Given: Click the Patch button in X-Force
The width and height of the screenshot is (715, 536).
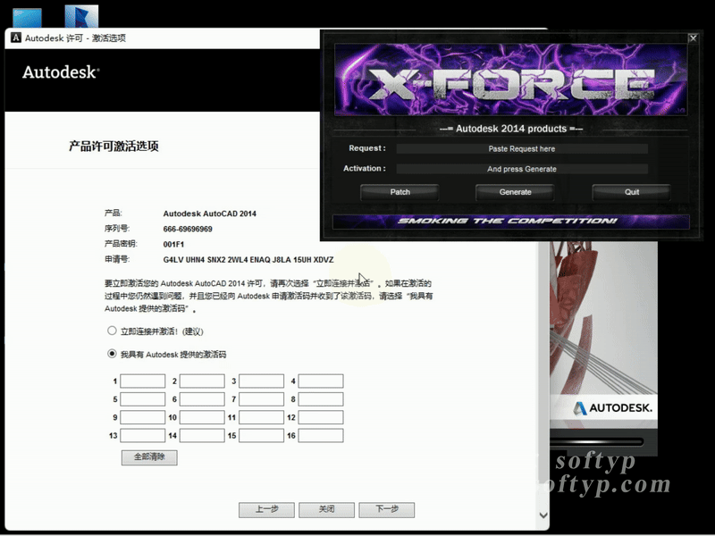Looking at the screenshot, I should coord(400,192).
